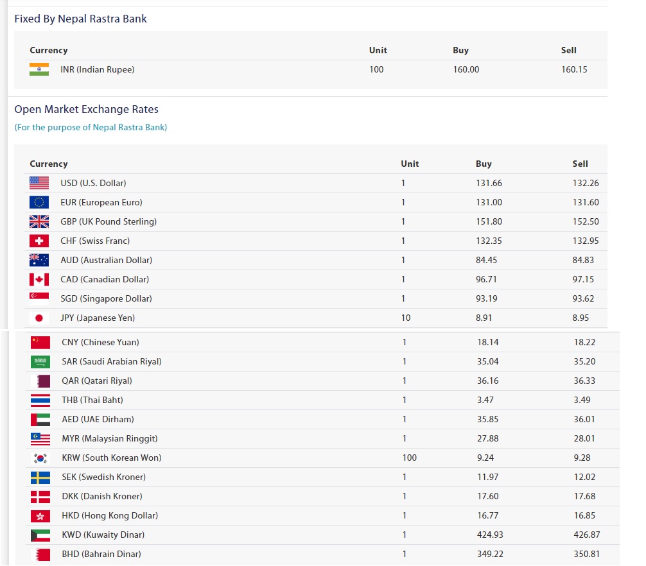
Task: Select the Saudi Arabian flag icon
Action: click(40, 361)
